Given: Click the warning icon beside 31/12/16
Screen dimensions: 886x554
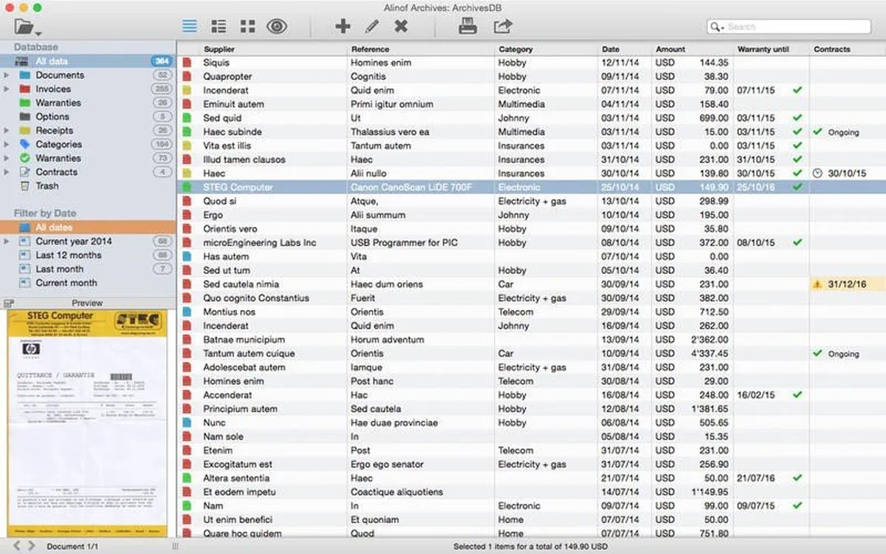Looking at the screenshot, I should 817,284.
